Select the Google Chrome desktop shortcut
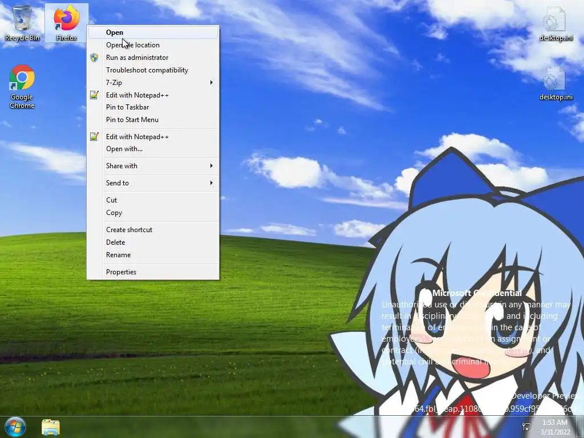The height and width of the screenshot is (438, 584). 22,87
